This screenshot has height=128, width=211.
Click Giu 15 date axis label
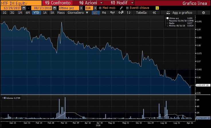[x=139, y=123]
